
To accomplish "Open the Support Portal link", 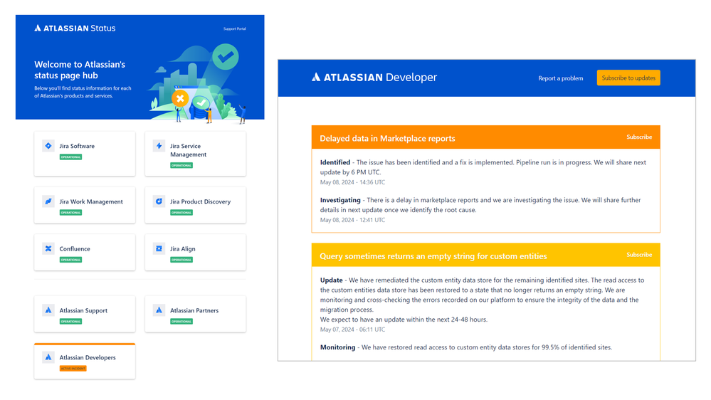I will coord(234,28).
